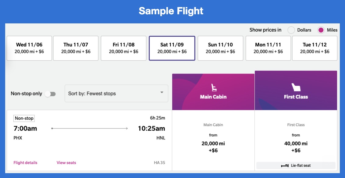Pick the Sun 11/10 date tab
This screenshot has height=178, width=345.
[x=220, y=48]
